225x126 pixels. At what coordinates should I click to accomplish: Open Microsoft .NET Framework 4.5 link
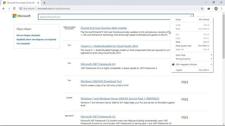tap(98, 64)
